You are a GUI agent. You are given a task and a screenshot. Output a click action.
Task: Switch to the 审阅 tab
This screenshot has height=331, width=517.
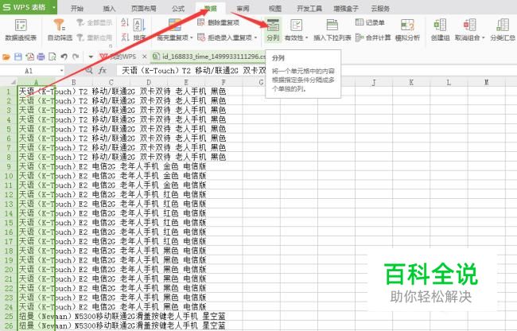243,8
